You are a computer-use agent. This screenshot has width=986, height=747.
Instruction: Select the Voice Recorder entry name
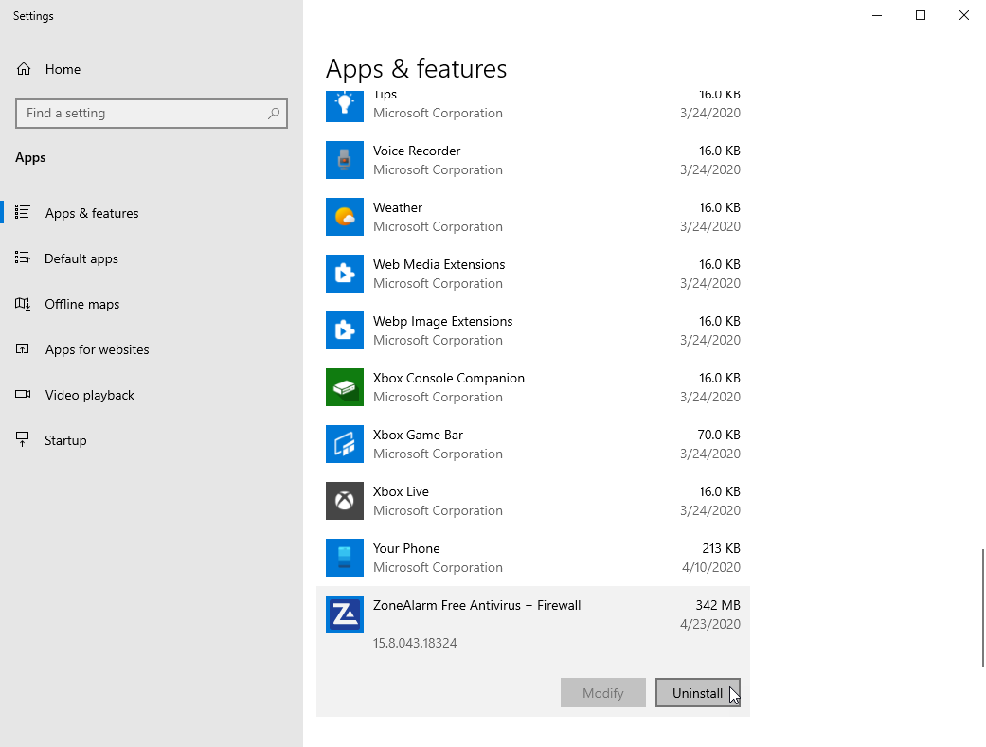(417, 151)
